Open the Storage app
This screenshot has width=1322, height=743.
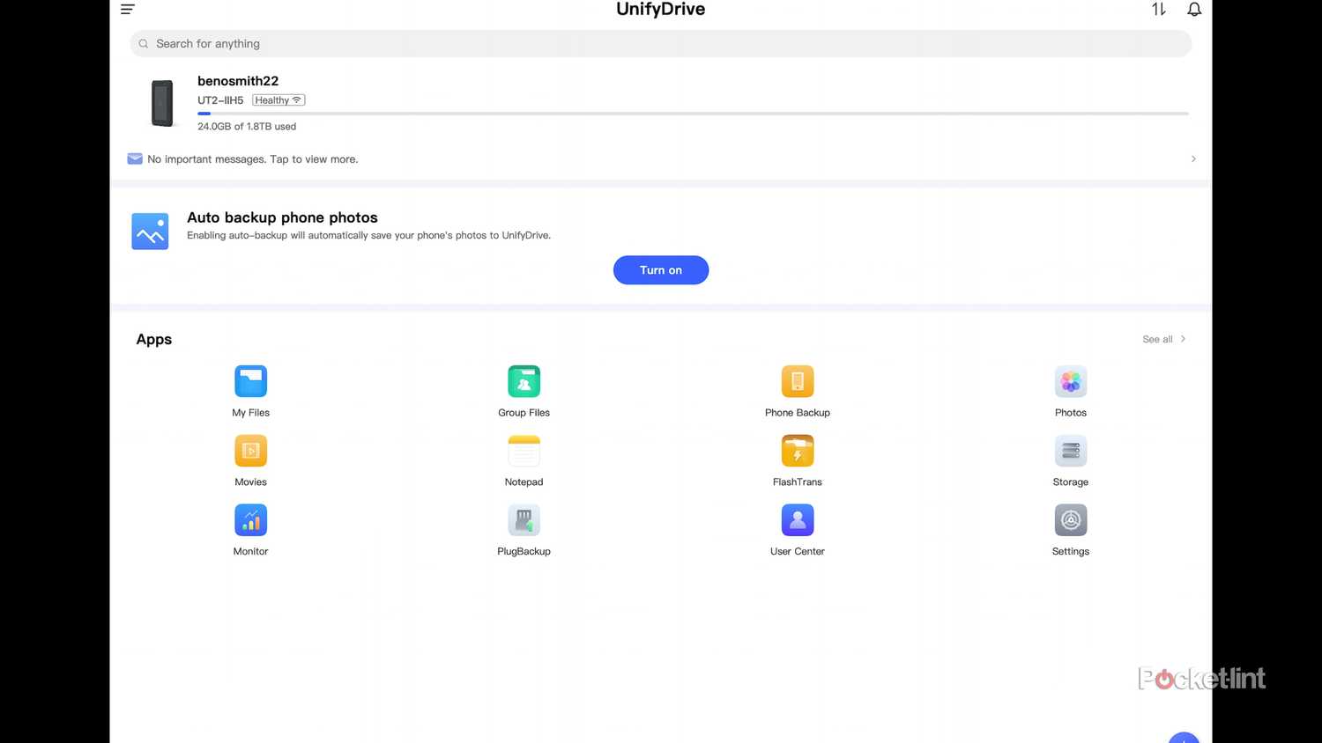coord(1070,452)
